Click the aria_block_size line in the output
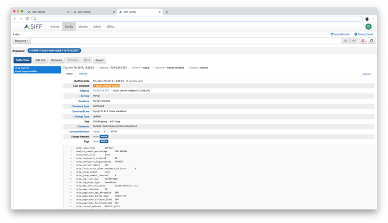Image resolution: width=388 pixels, height=223 pixels. 93,155
